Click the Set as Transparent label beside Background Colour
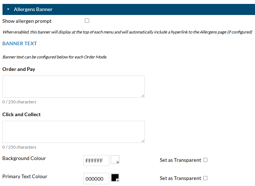 [180, 160]
